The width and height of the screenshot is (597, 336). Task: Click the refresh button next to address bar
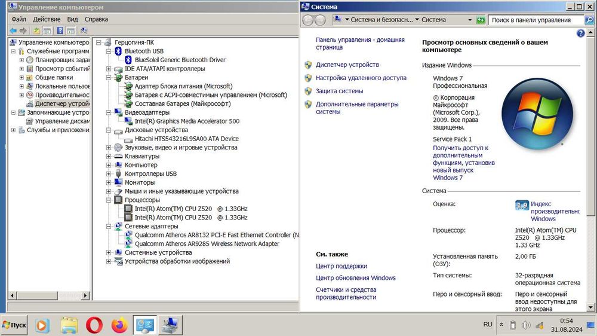481,20
